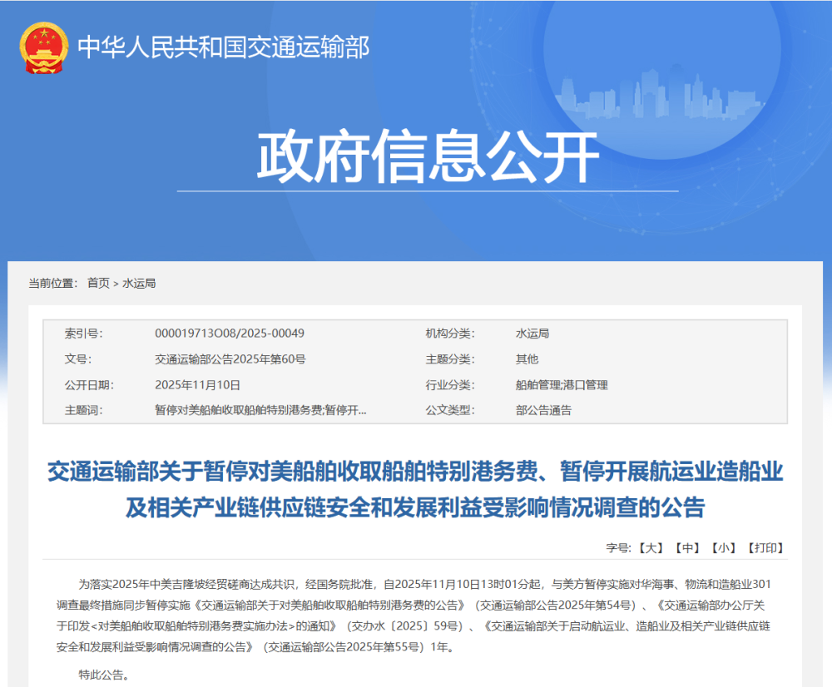Click the index number 000019713O08/2025-00049

coord(230,334)
